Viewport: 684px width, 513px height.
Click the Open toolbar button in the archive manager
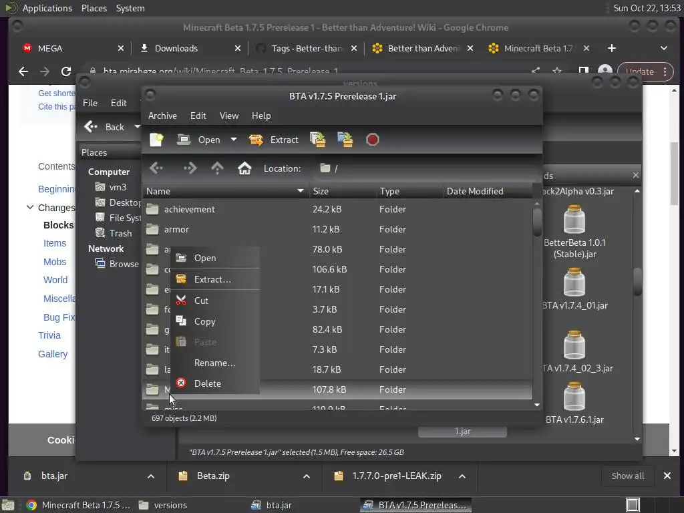coord(198,140)
